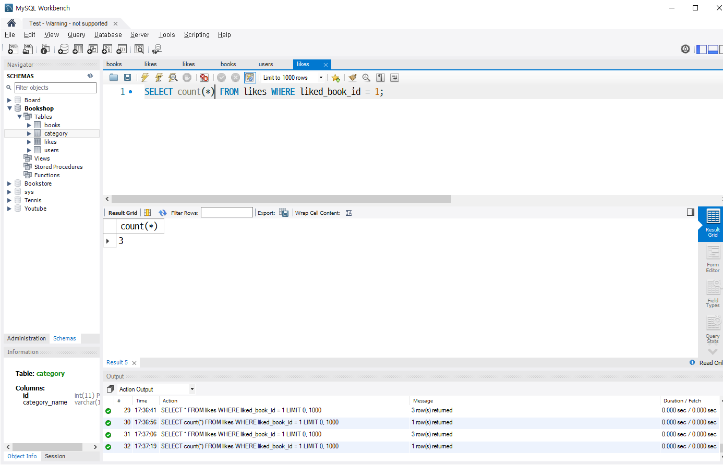723x465 pixels.
Task: Open find panel magnifier icon
Action: tap(366, 78)
